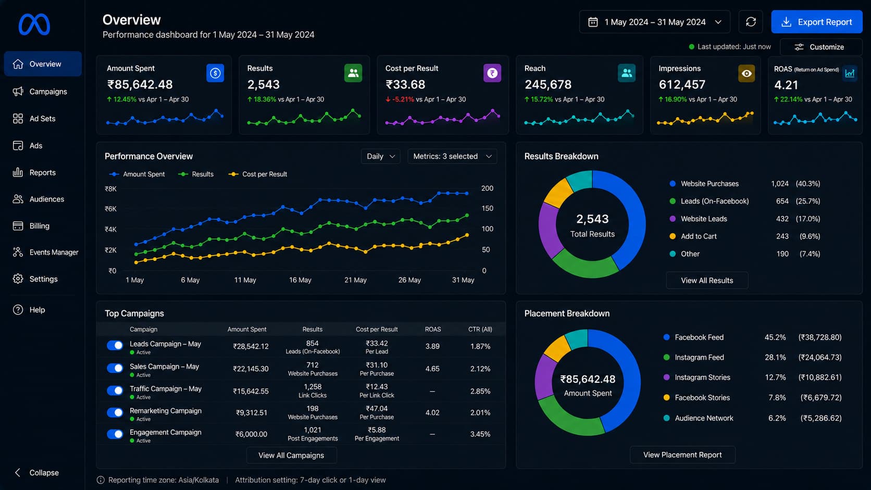Click ₹28,542.12 in Leads Campaign row
The image size is (871, 490).
251,346
